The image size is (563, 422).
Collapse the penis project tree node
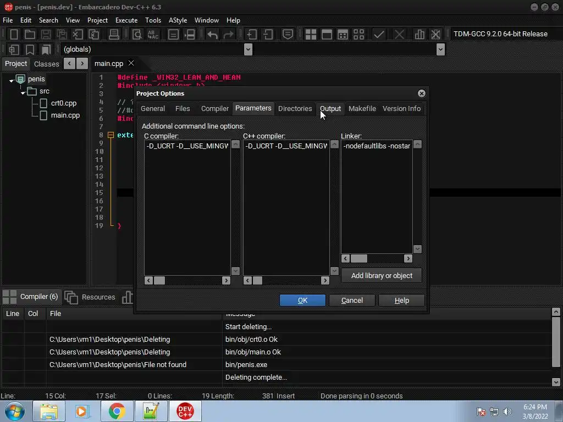pos(12,80)
